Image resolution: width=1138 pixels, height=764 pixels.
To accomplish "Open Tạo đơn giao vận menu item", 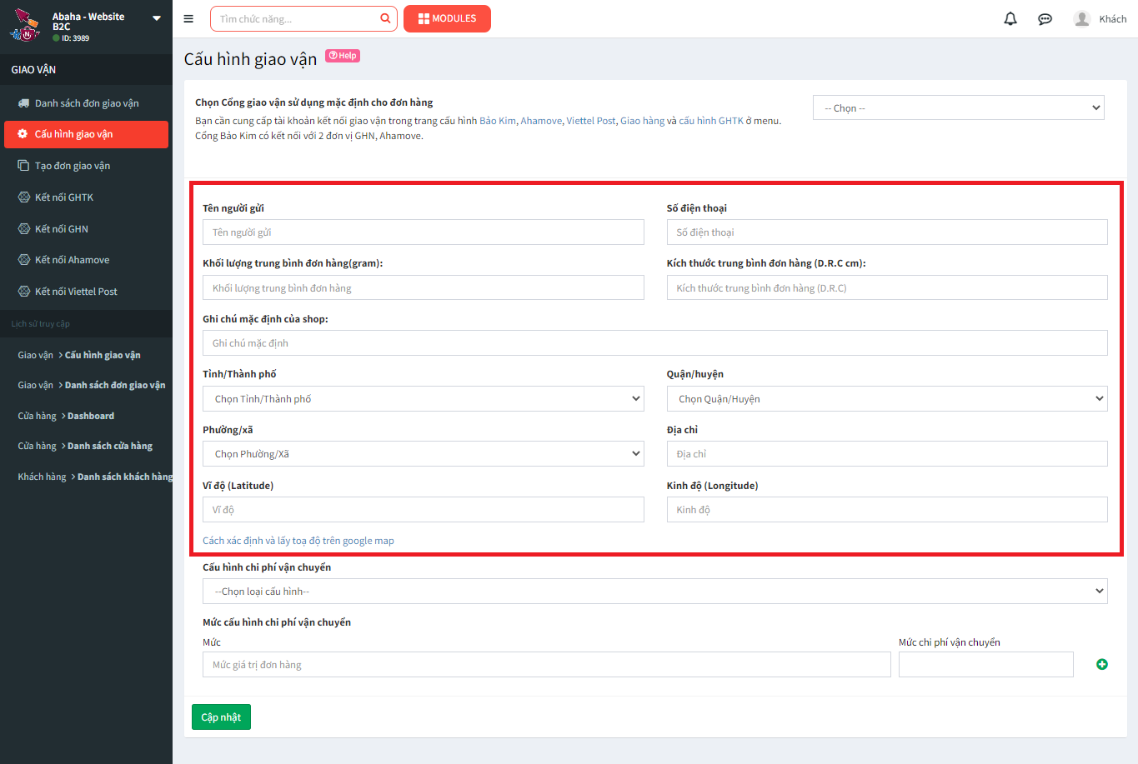I will coord(73,166).
